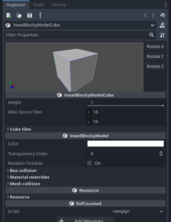The height and width of the screenshot is (222, 171).
Task: Click the VoxelBlockyModel section header
Action: 85,136
